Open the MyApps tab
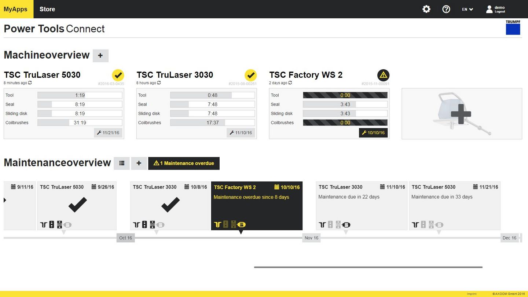Screen dimensions: 528x297 16,9
